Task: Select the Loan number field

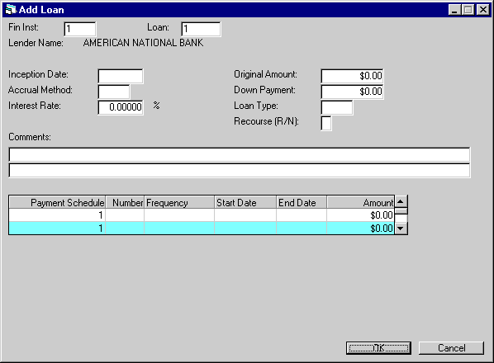Action: coord(201,29)
